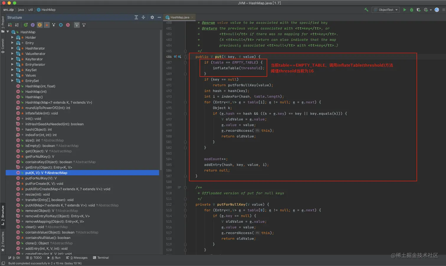Select resize(int): void in Structure
Viewport: 446px width, 266px height.
(x=37, y=195)
